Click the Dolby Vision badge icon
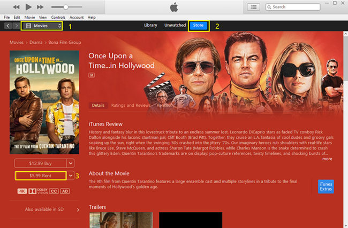 coord(38,191)
